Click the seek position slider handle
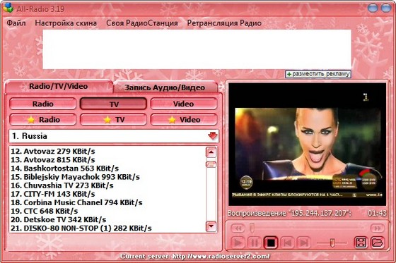The image size is (396, 263). [252, 228]
